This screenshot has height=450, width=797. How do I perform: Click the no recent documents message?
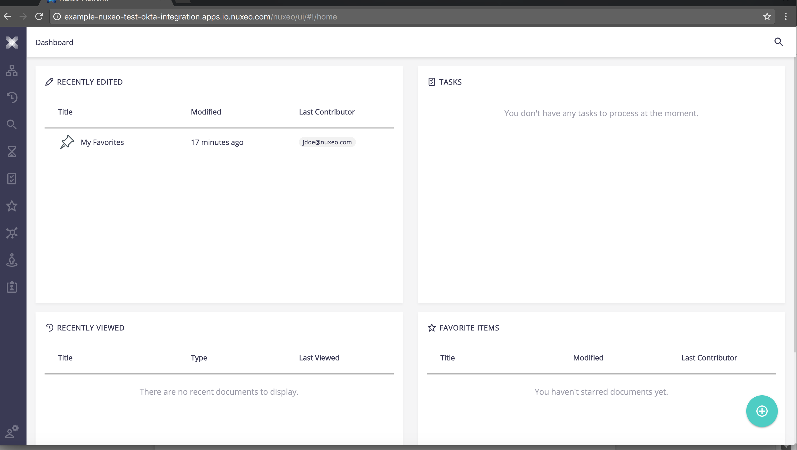219,392
